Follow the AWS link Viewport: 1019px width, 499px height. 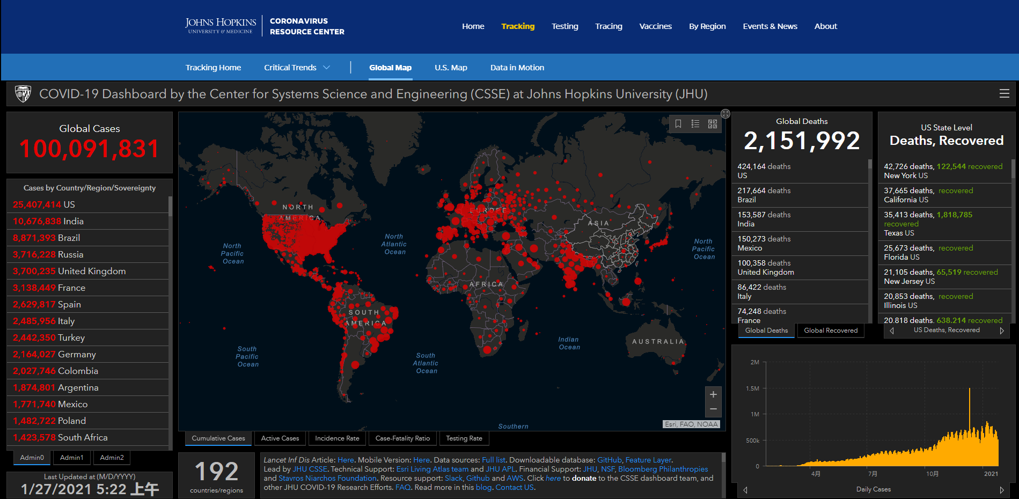(x=515, y=478)
